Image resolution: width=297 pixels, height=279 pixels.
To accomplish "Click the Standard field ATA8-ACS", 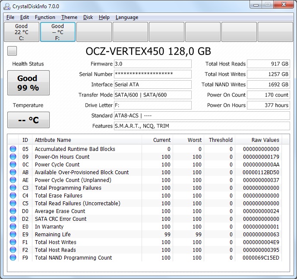I will [202, 116].
